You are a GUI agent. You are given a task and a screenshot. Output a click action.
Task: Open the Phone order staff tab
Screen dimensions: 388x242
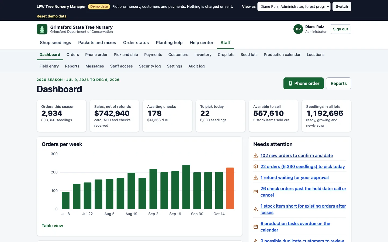coord(96,55)
